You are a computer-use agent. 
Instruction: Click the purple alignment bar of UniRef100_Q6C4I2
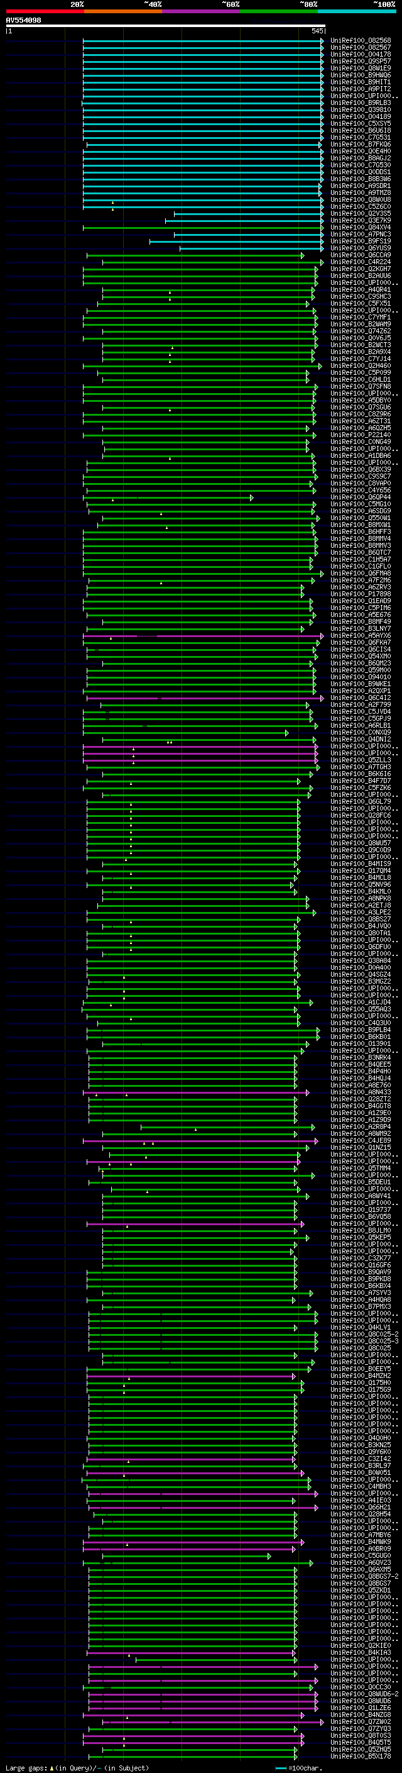click(x=205, y=698)
